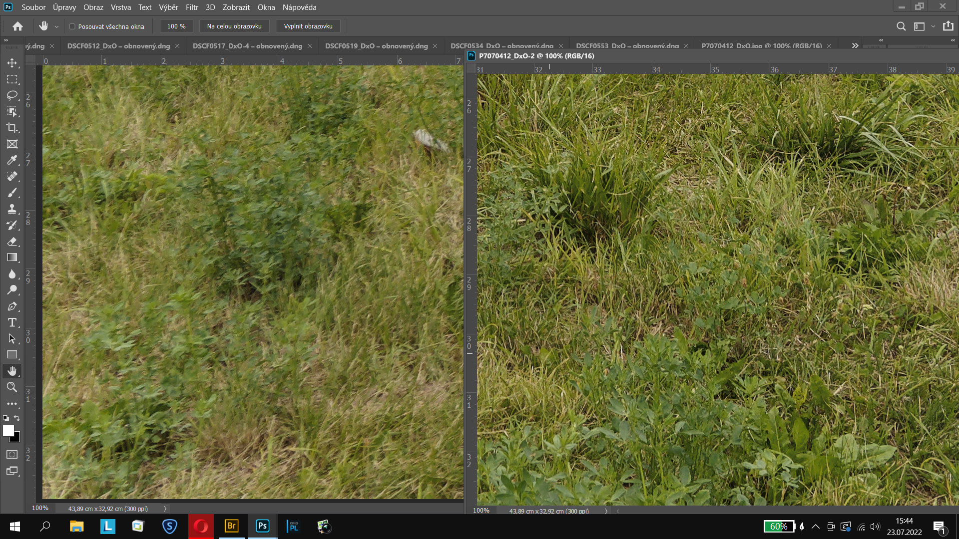
Task: Select the Eyedropper tool
Action: pos(12,160)
